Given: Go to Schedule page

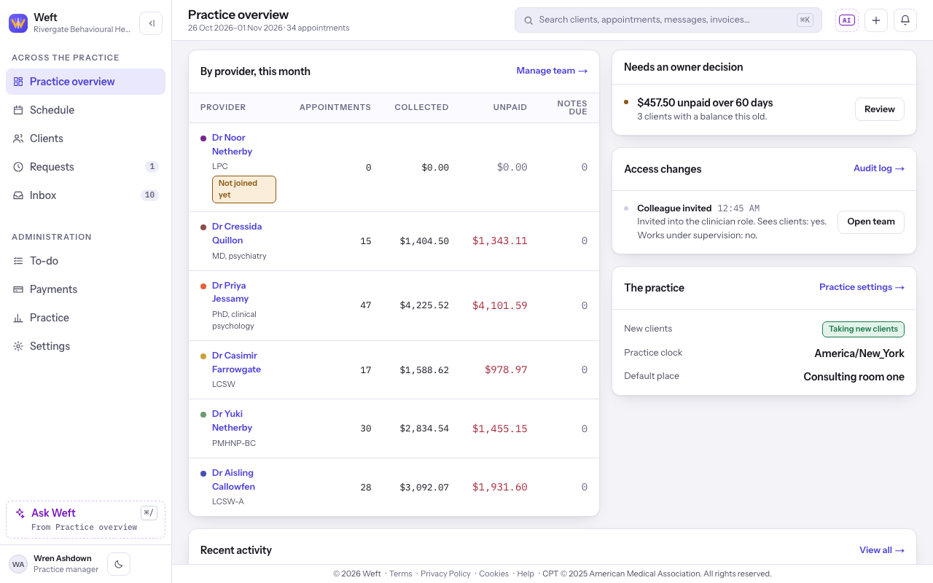Looking at the screenshot, I should tap(85, 110).
